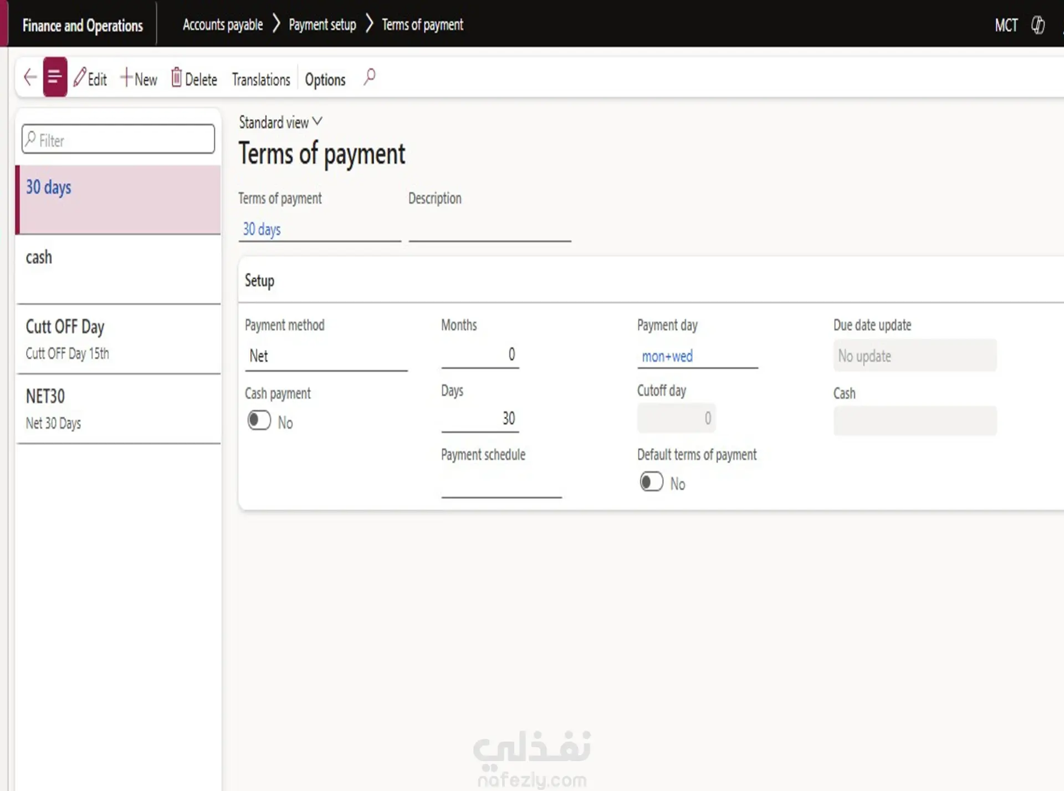Image resolution: width=1064 pixels, height=791 pixels.
Task: Click the New plus icon
Action: click(x=126, y=78)
